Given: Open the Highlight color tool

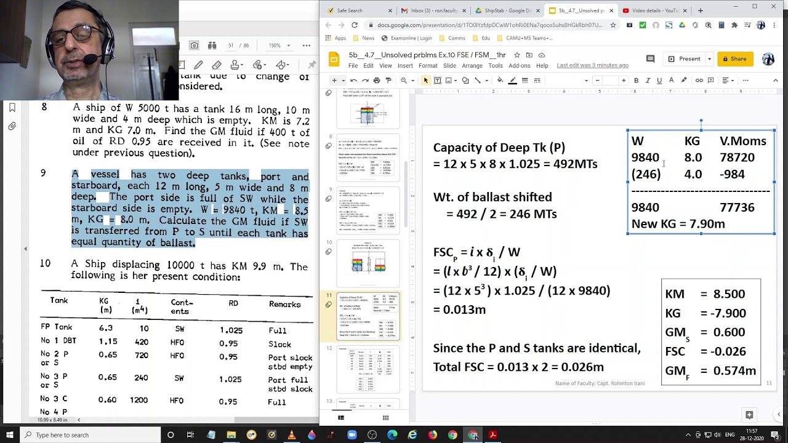Looking at the screenshot, I should [x=683, y=81].
